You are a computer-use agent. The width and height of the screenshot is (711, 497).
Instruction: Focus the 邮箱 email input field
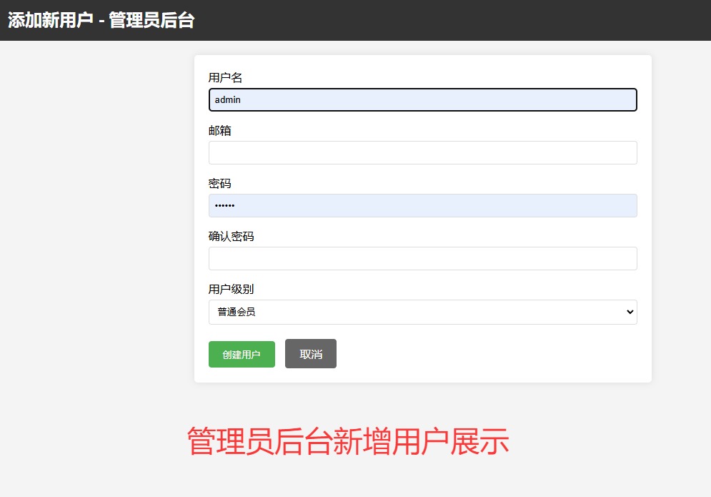[x=422, y=152]
